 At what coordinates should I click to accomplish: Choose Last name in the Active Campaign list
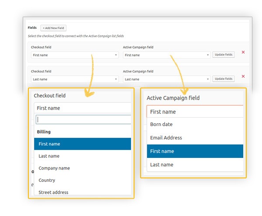(x=195, y=165)
